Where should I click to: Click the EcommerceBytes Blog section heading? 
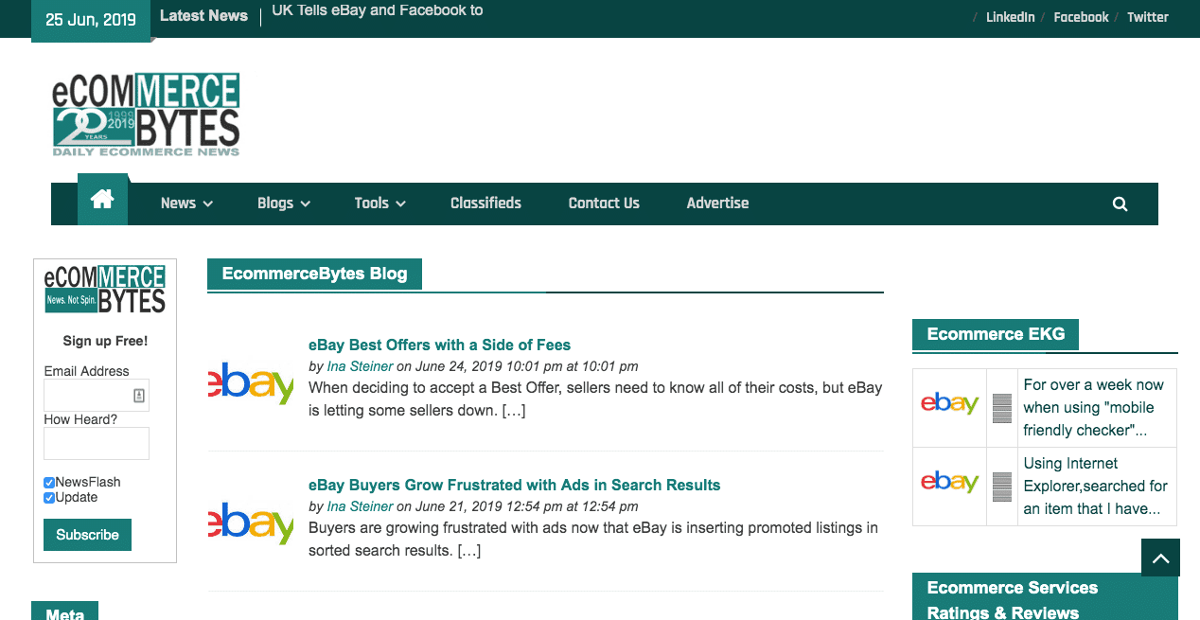tap(314, 275)
